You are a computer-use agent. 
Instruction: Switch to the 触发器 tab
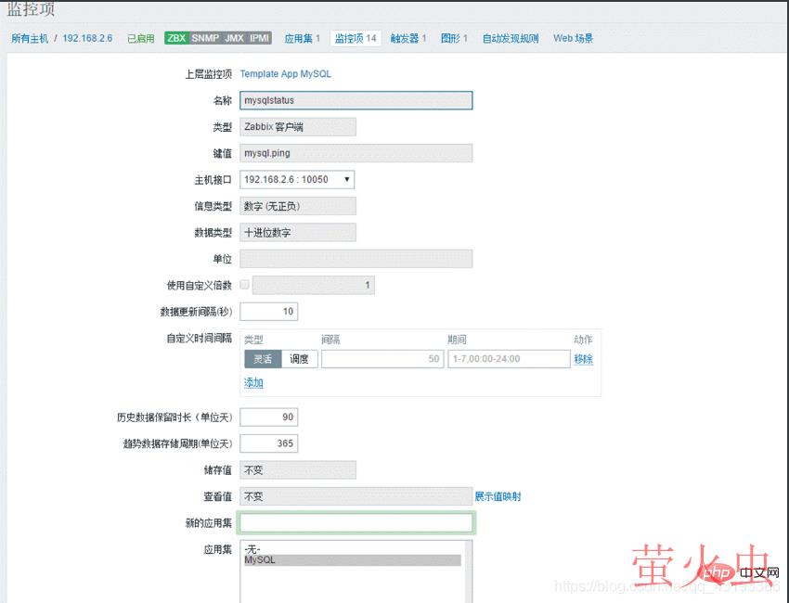tap(407, 38)
